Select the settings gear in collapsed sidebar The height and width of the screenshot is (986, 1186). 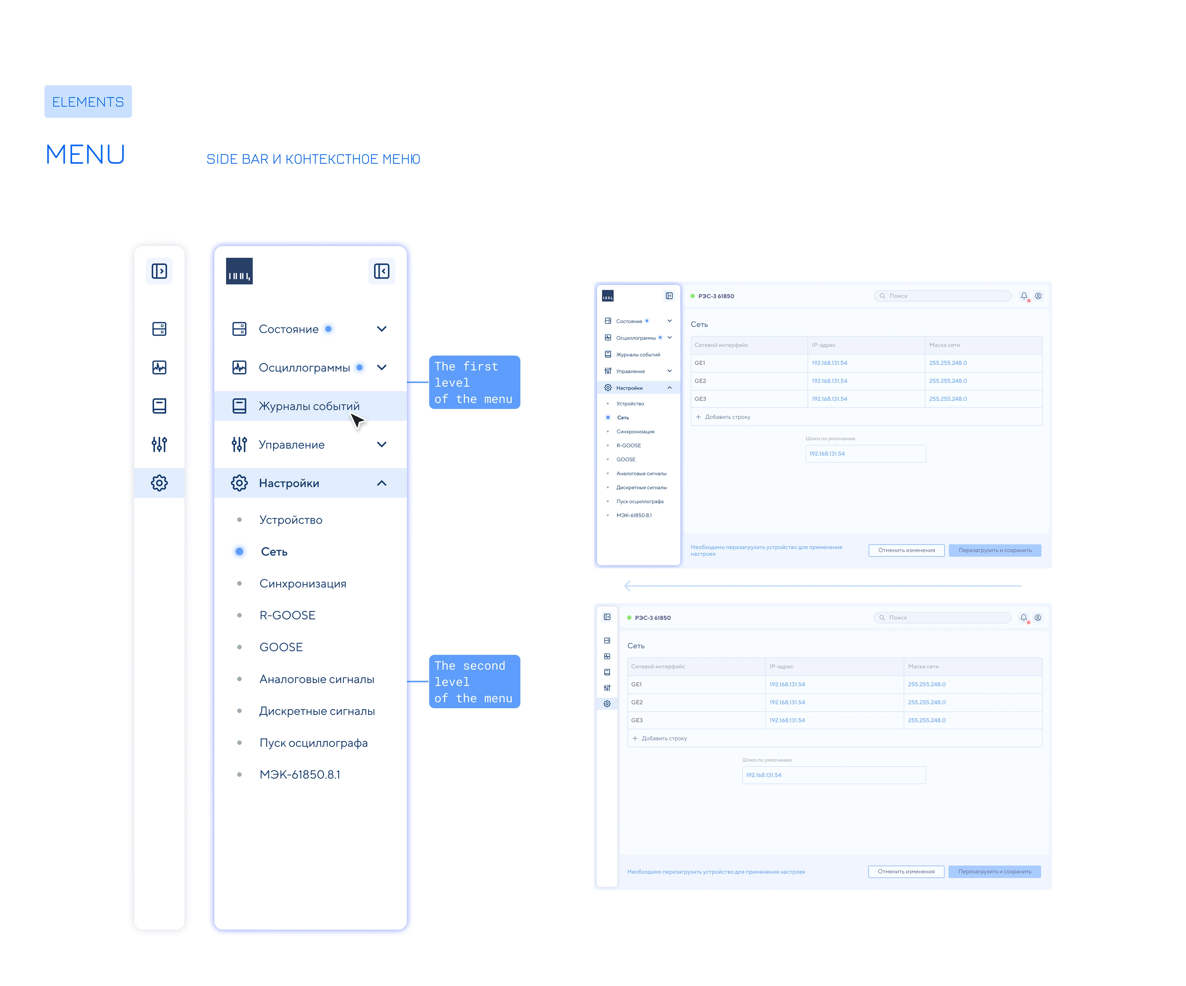[x=159, y=483]
